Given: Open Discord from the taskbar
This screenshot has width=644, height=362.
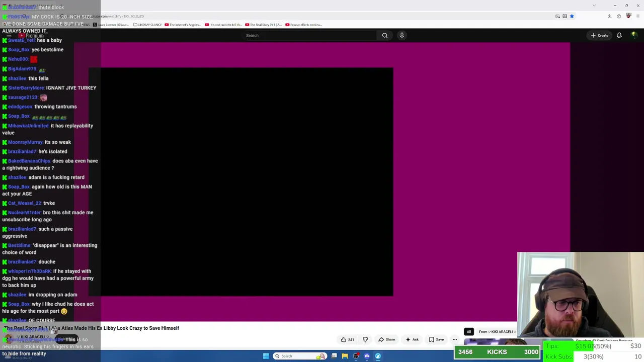Looking at the screenshot, I should click(x=367, y=356).
